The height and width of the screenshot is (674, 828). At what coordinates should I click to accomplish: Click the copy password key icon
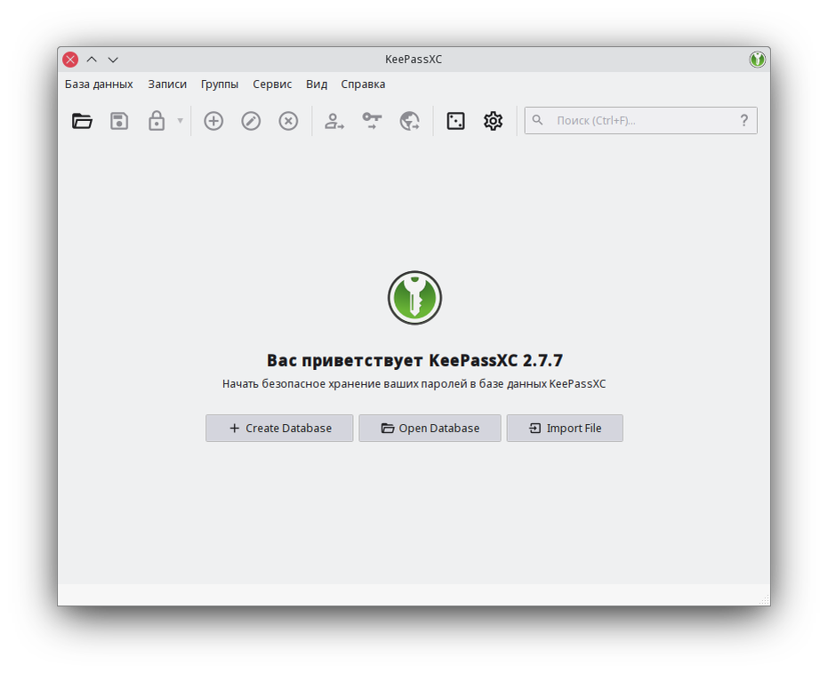[x=372, y=121]
